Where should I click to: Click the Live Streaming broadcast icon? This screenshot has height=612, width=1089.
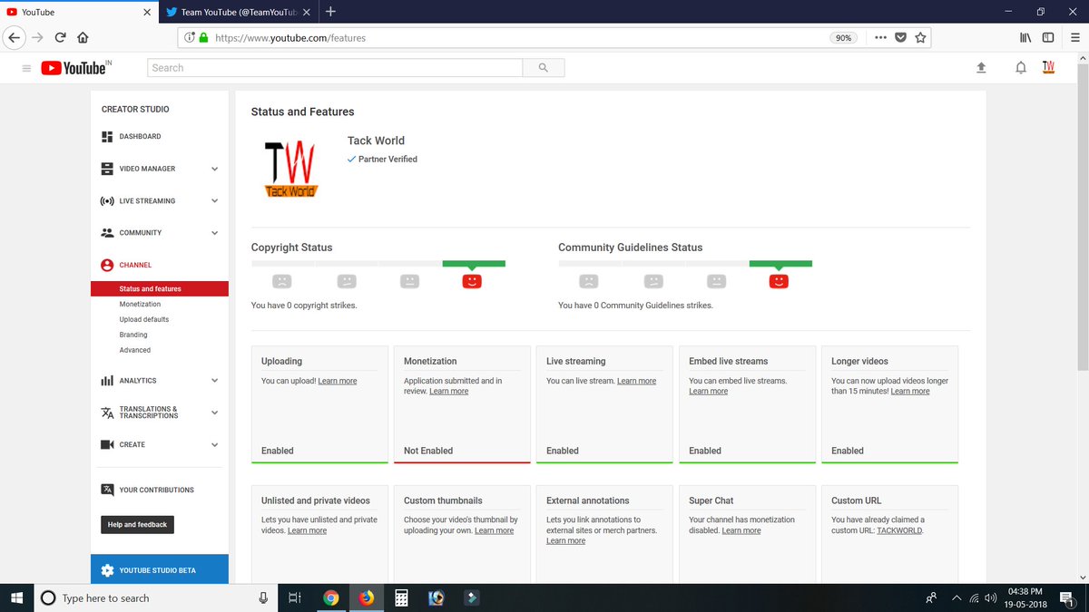(x=107, y=201)
